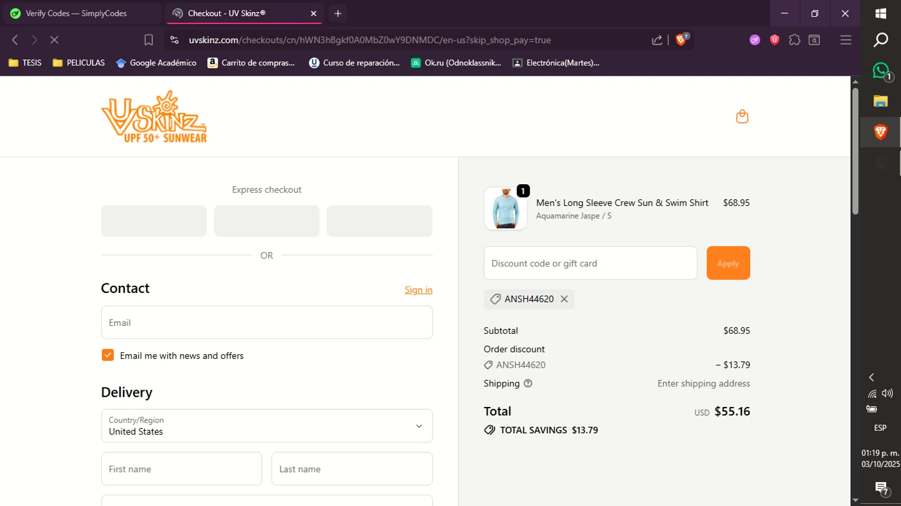Click the volume speaker tray icon
The width and height of the screenshot is (901, 506).
[888, 393]
